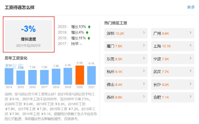Viewport: 199px width, 124px height.
Task: Click the 历年工资变化 heading
Action: (x=16, y=58)
